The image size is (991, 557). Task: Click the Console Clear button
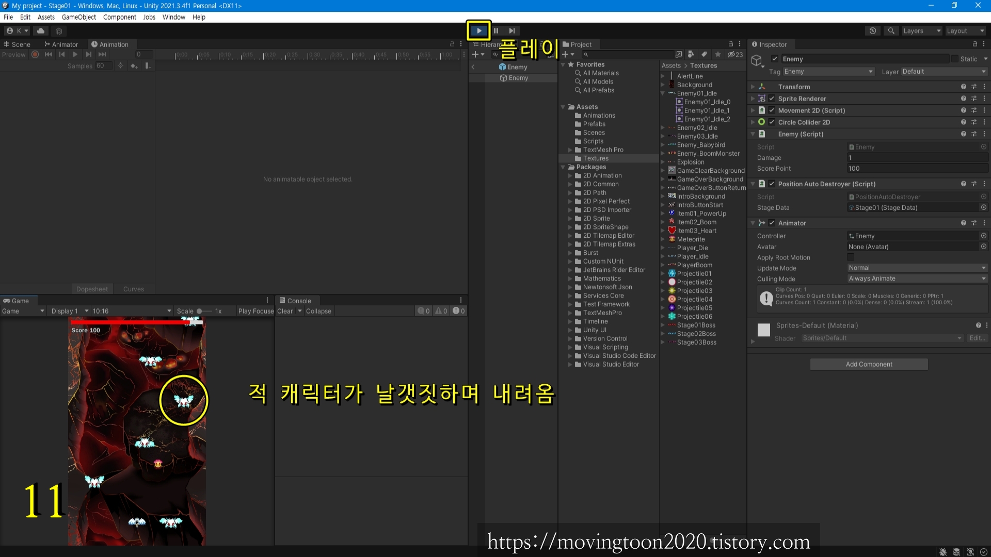285,311
